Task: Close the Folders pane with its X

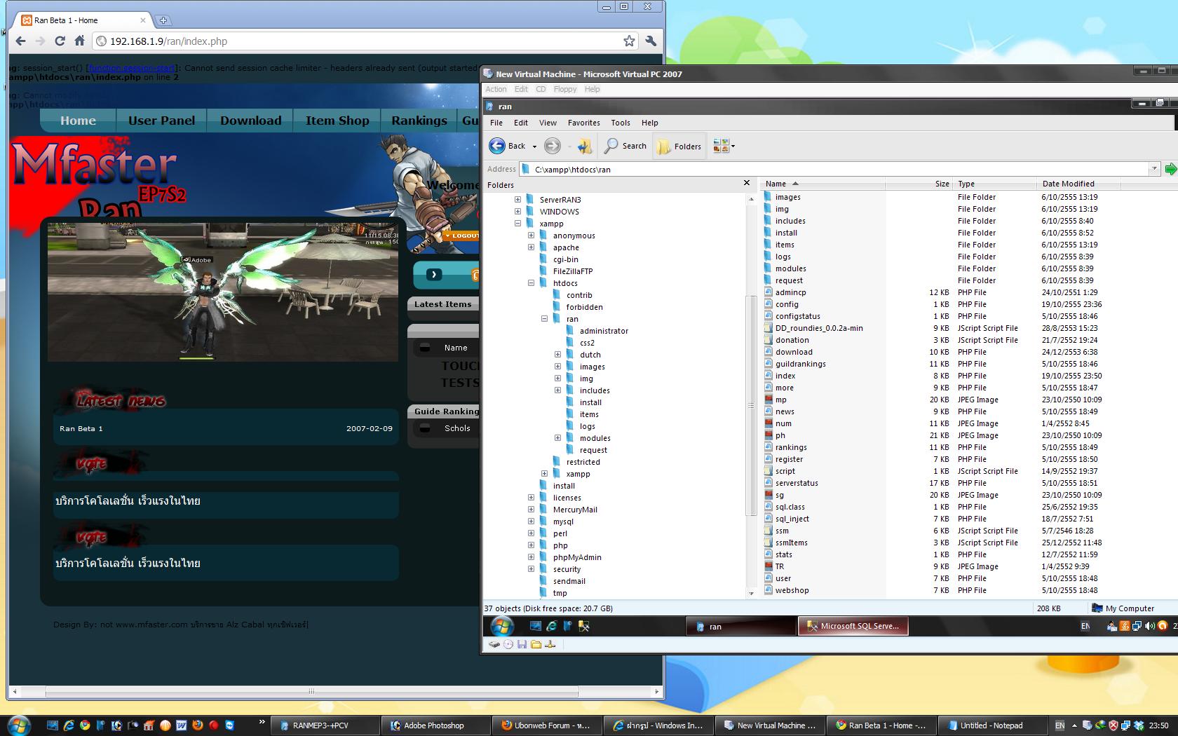Action: (746, 183)
